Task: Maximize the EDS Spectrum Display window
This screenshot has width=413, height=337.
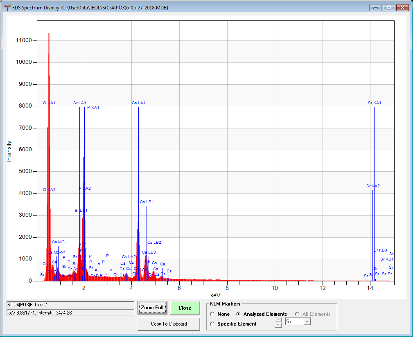Action: click(x=388, y=8)
